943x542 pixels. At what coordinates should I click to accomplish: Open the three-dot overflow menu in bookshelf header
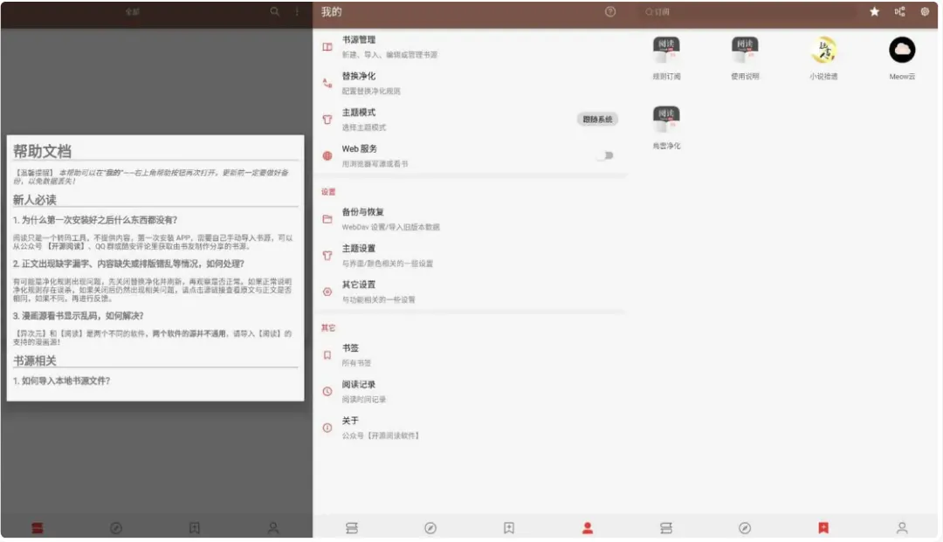click(x=297, y=11)
